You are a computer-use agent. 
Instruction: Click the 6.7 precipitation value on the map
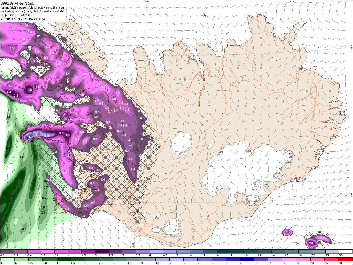(38, 134)
